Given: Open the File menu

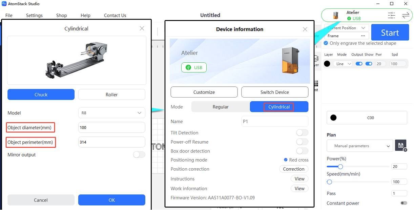Looking at the screenshot, I should (x=9, y=15).
